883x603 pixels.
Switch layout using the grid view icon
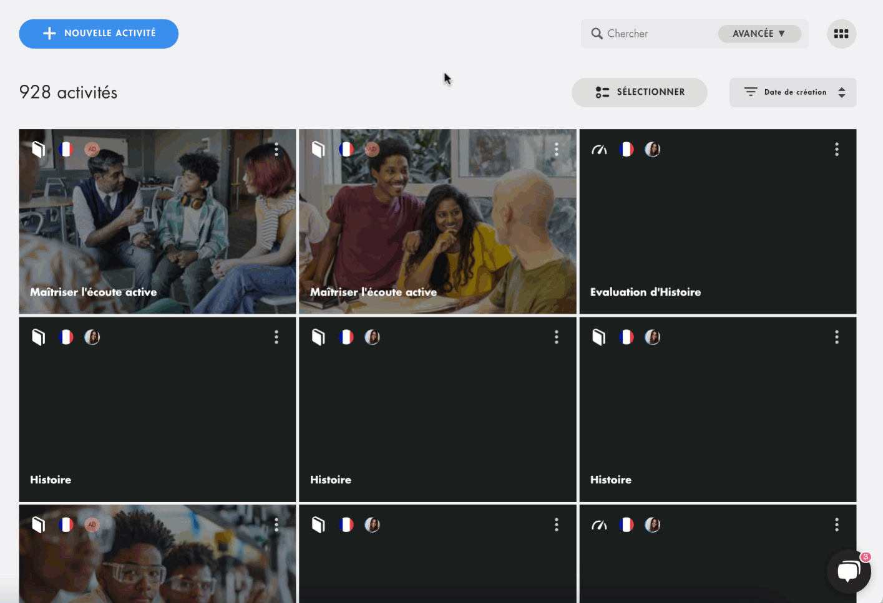click(x=841, y=34)
